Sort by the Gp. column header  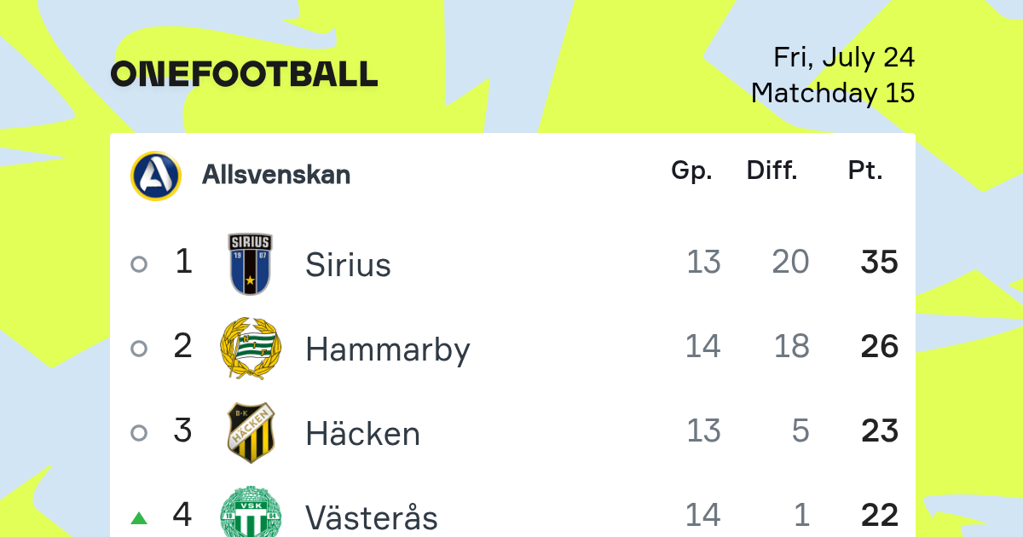[691, 171]
